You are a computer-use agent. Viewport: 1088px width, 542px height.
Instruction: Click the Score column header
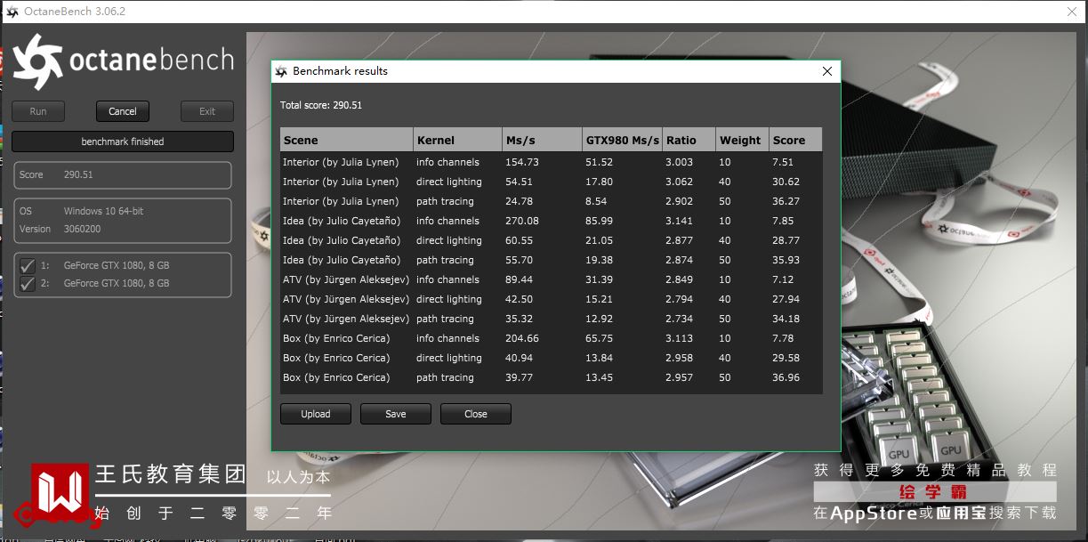coord(795,140)
